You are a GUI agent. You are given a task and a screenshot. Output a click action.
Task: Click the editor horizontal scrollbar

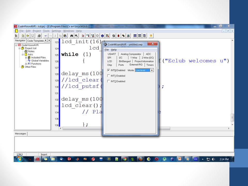click(x=116, y=128)
